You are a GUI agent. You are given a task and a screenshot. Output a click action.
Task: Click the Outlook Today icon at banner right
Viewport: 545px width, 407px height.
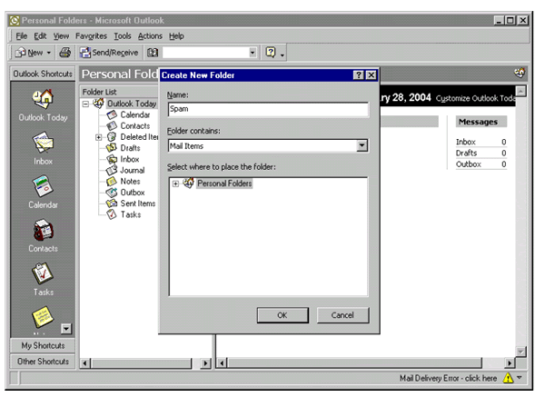[x=520, y=74]
